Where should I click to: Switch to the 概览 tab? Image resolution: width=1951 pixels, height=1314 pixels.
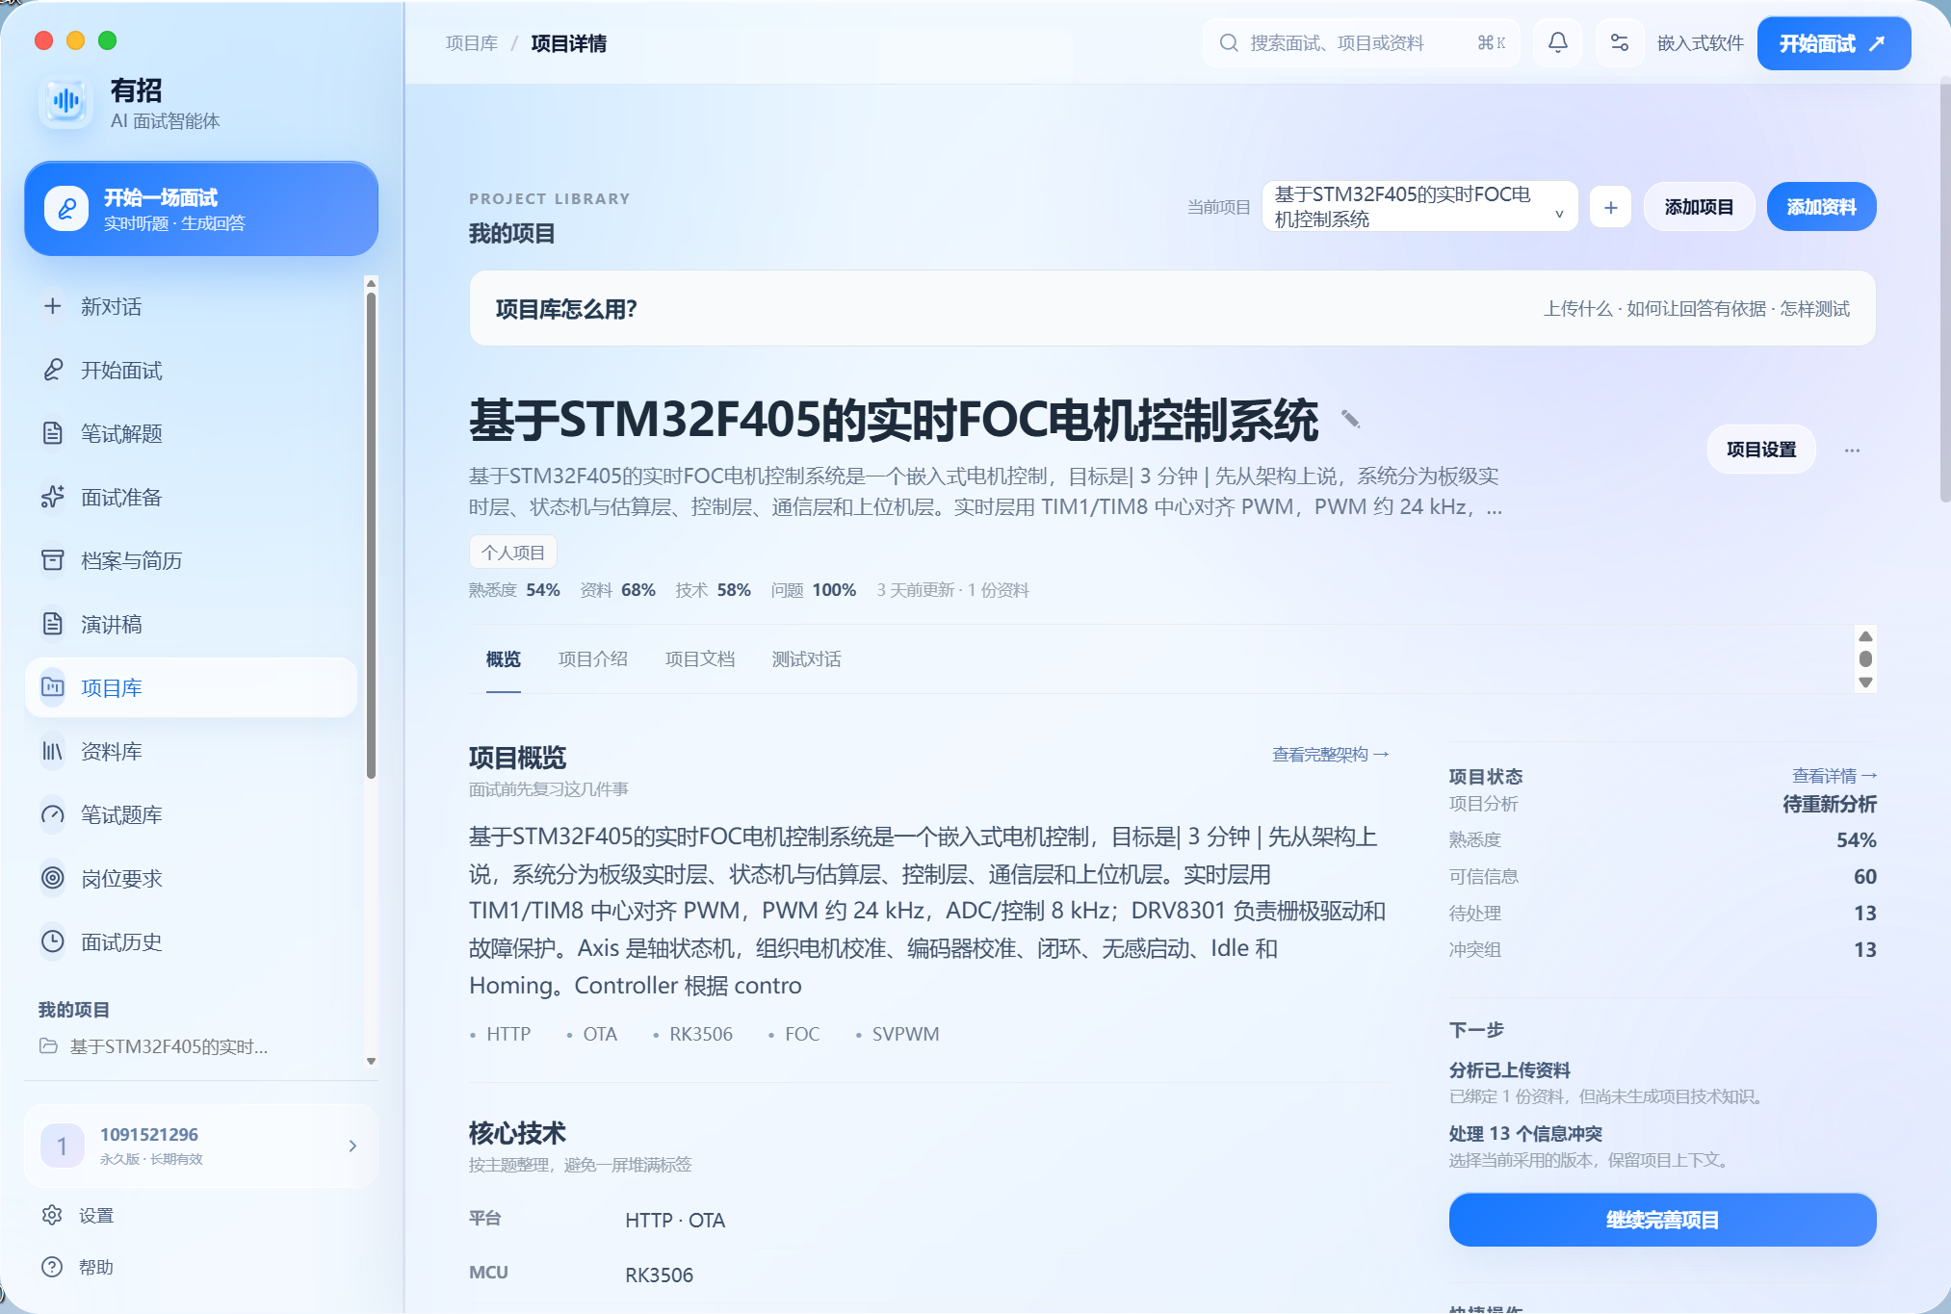click(503, 659)
